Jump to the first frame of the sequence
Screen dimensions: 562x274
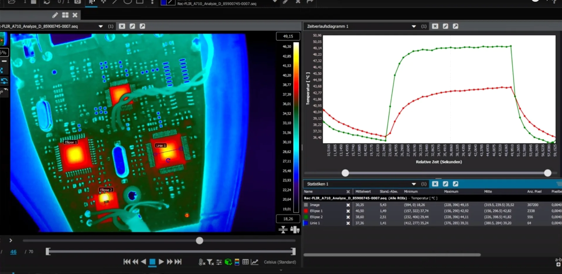coord(127,262)
